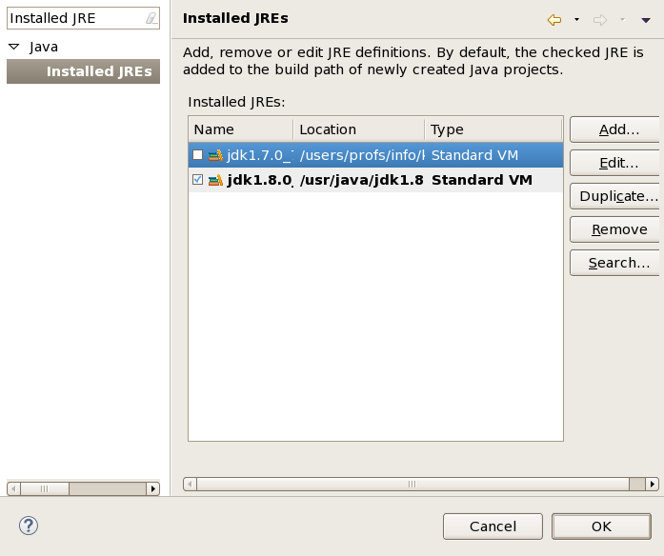The height and width of the screenshot is (556, 664).
Task: Collapse the Java tree node
Action: tap(14, 47)
